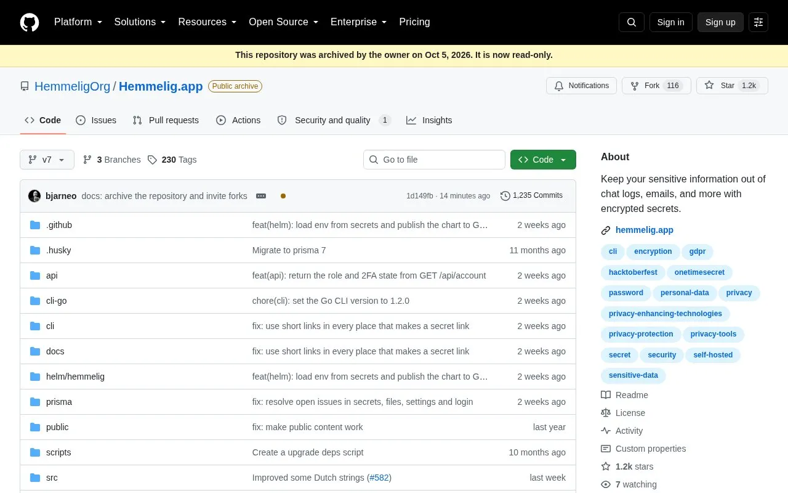Show the commit status dot details
The height and width of the screenshot is (493, 788).
(x=283, y=196)
